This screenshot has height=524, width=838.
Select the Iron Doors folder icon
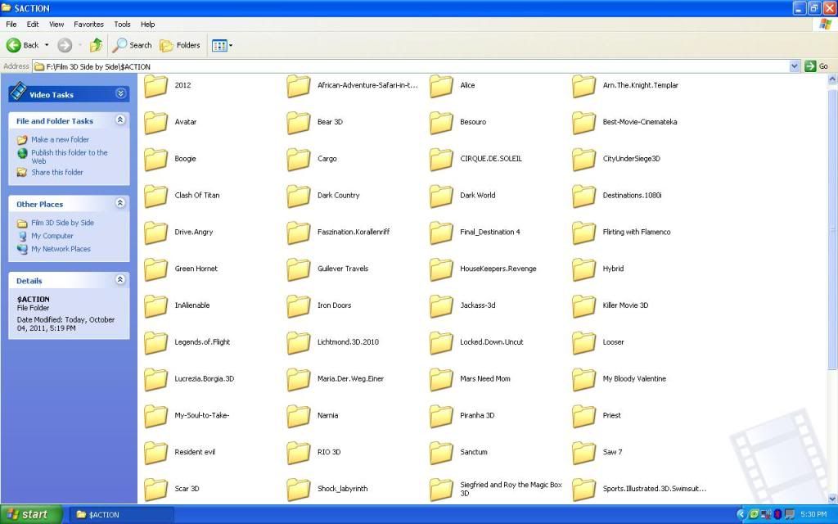[298, 306]
